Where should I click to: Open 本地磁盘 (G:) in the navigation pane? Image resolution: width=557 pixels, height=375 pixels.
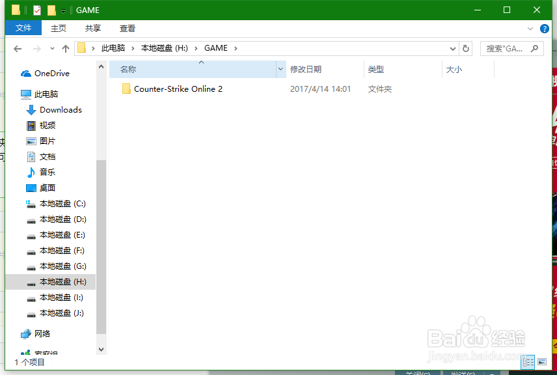pos(63,266)
